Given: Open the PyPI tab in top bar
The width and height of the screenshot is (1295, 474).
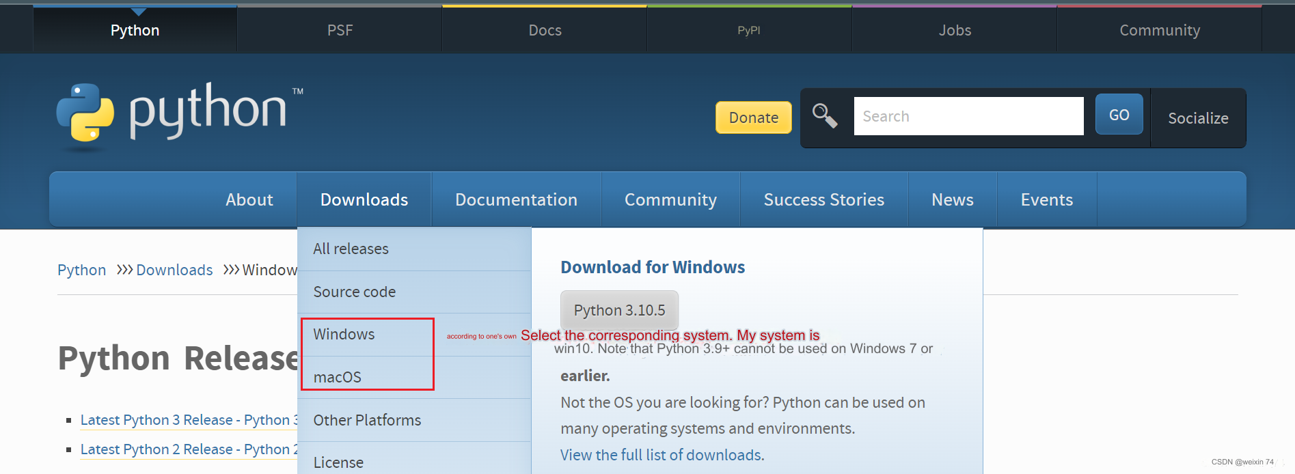Looking at the screenshot, I should click(x=749, y=30).
